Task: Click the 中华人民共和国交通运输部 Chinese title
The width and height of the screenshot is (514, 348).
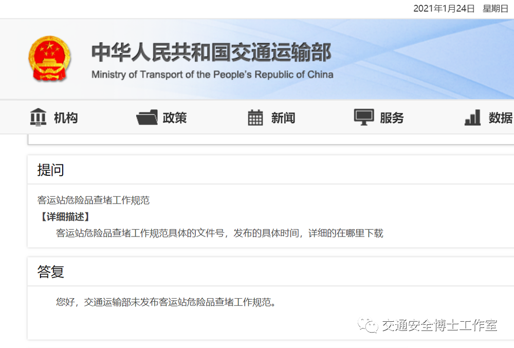Action: click(211, 52)
